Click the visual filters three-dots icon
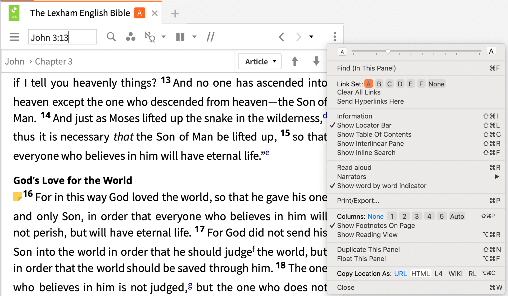Viewport: 508px width, 296px height. point(130,37)
